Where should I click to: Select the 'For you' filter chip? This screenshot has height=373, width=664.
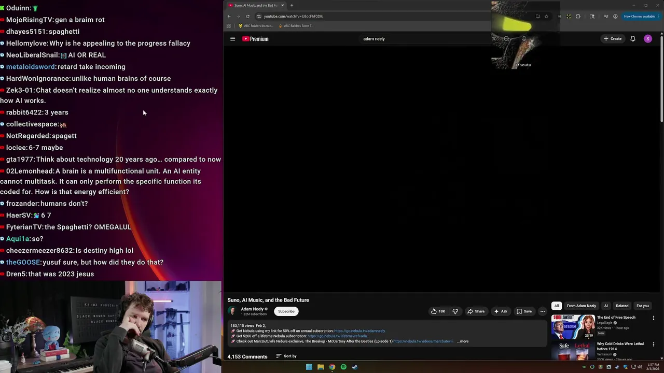coord(642,306)
